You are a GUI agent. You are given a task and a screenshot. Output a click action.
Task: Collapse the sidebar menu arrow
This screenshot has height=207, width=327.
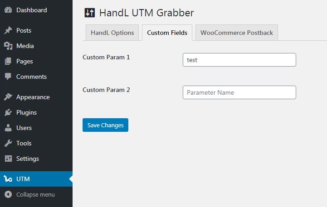(x=8, y=194)
